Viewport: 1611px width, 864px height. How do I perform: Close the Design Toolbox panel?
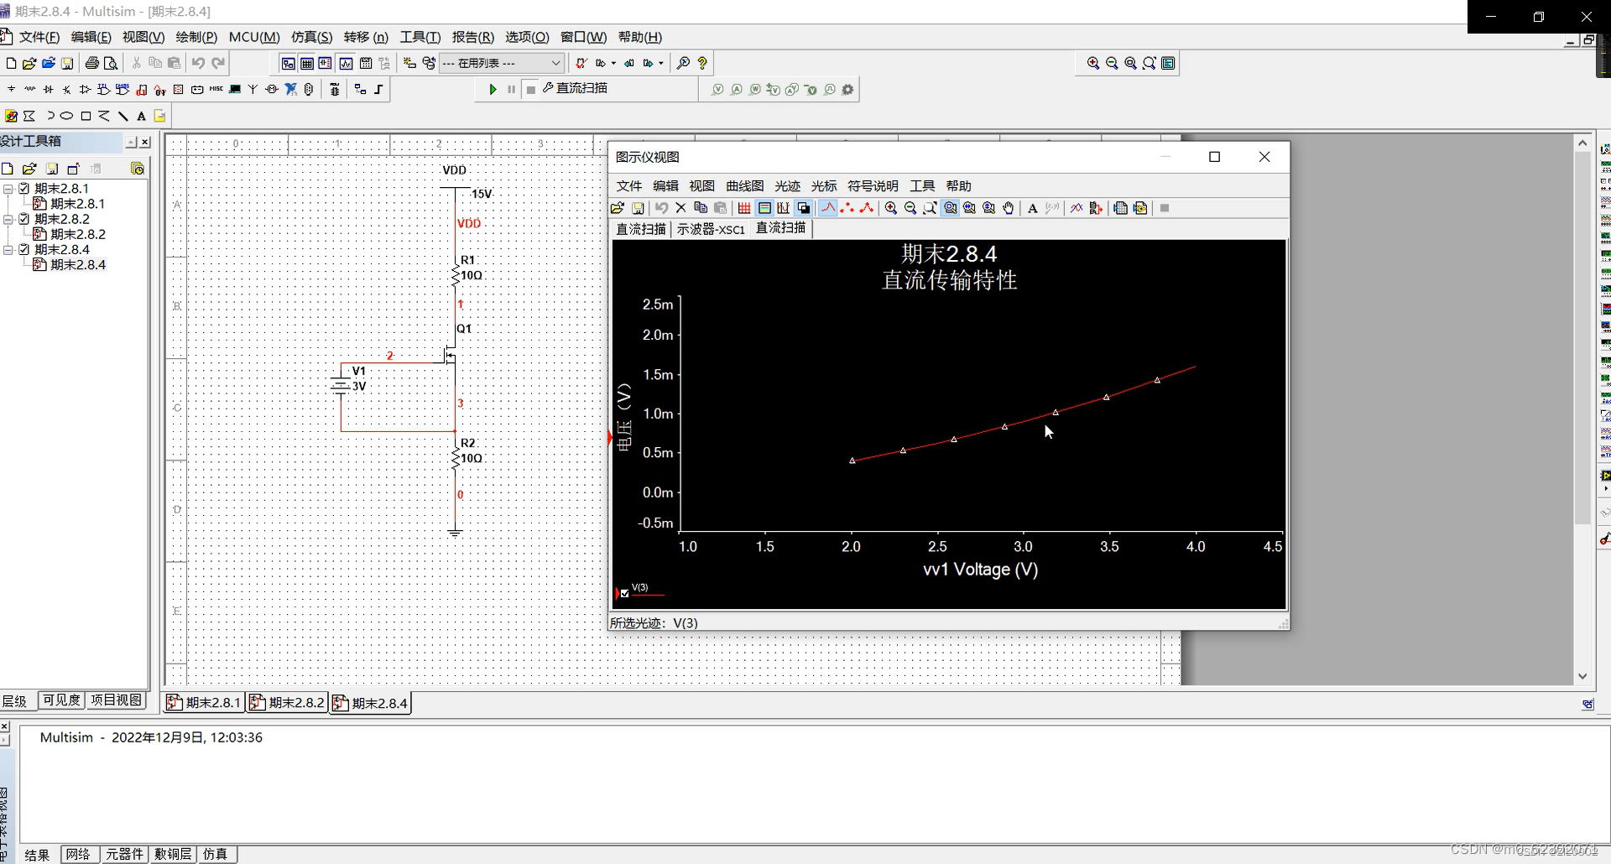pyautogui.click(x=145, y=142)
